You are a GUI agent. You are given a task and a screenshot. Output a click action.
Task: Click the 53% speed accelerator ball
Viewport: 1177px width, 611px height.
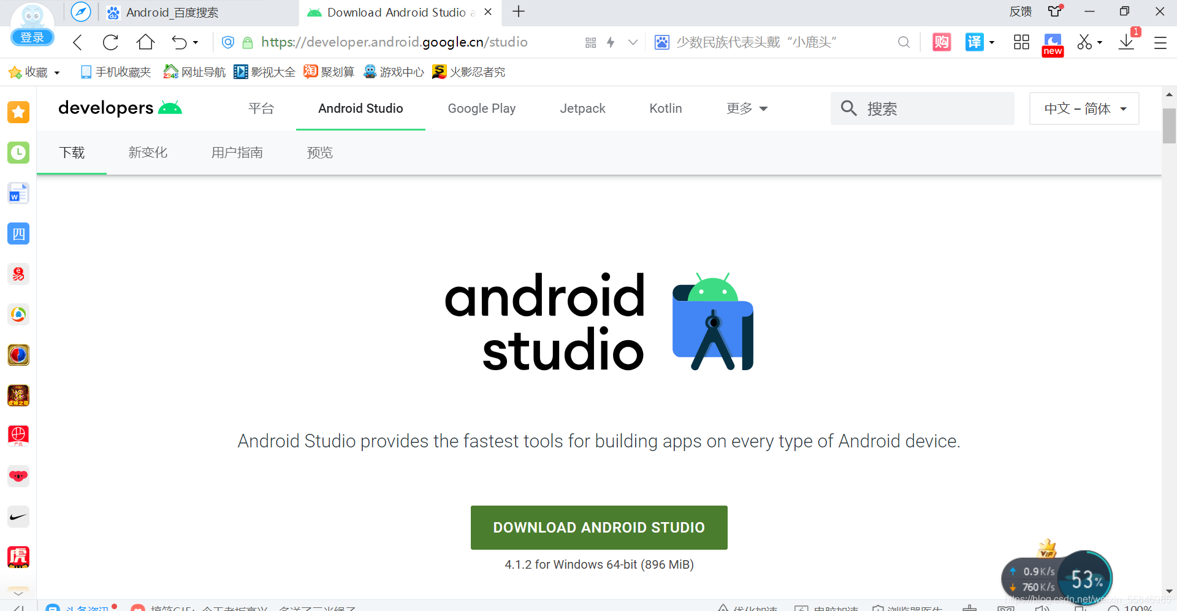1086,579
